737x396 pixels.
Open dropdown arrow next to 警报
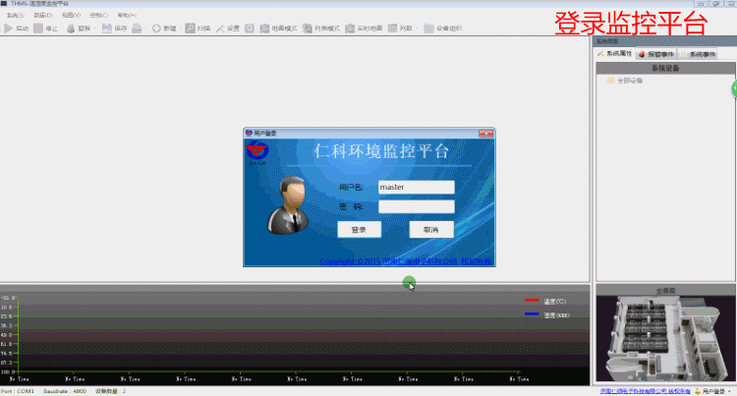click(95, 28)
